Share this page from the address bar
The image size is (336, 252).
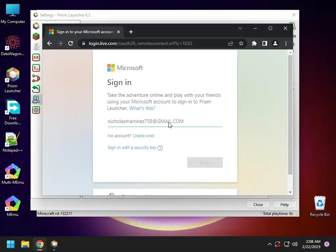pyautogui.click(x=231, y=44)
